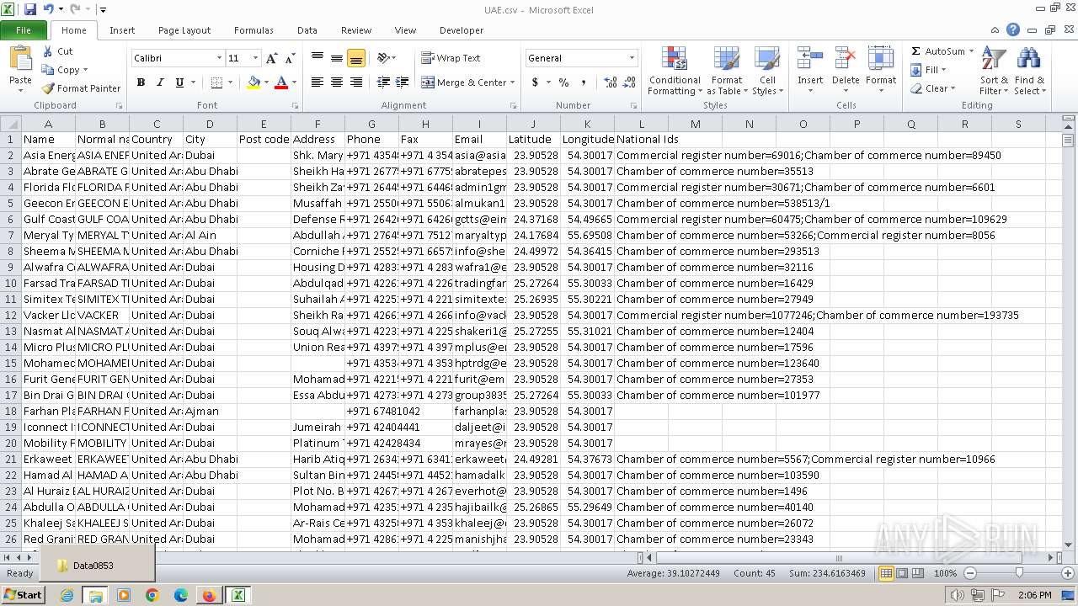This screenshot has height=606, width=1078.
Task: Apply the red font color
Action: pyautogui.click(x=280, y=82)
